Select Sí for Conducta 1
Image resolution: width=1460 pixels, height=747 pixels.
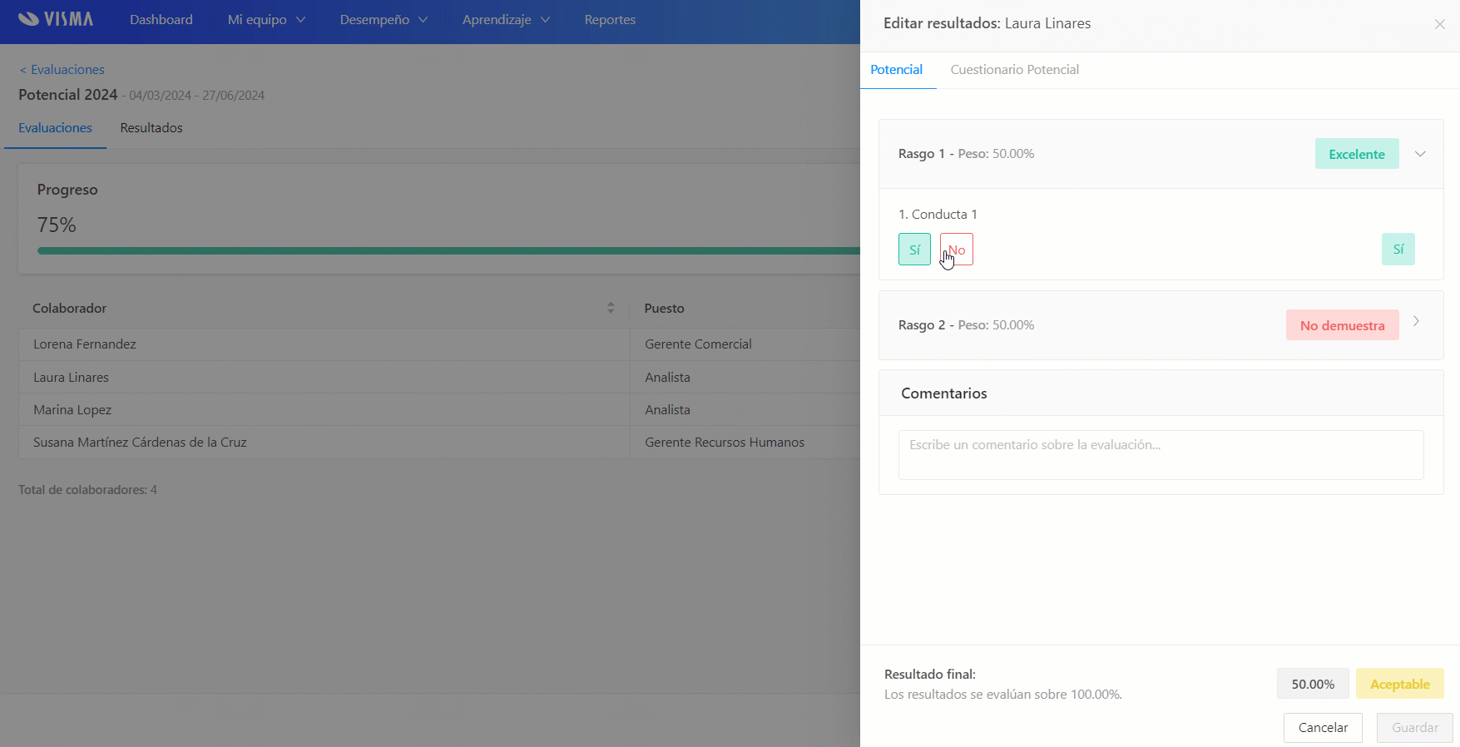[914, 250]
